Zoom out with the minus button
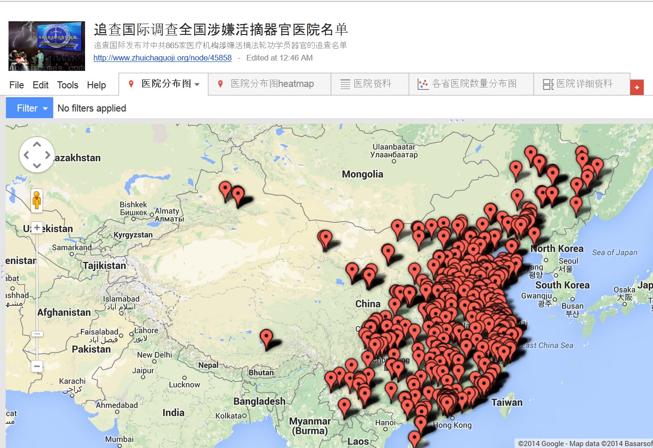This screenshot has width=653, height=448. [37, 366]
